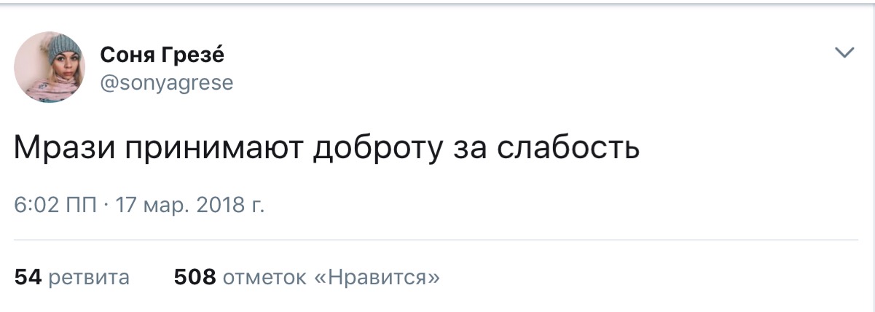Visit the @sonyagrese handle link
875x312 pixels.
tap(167, 82)
